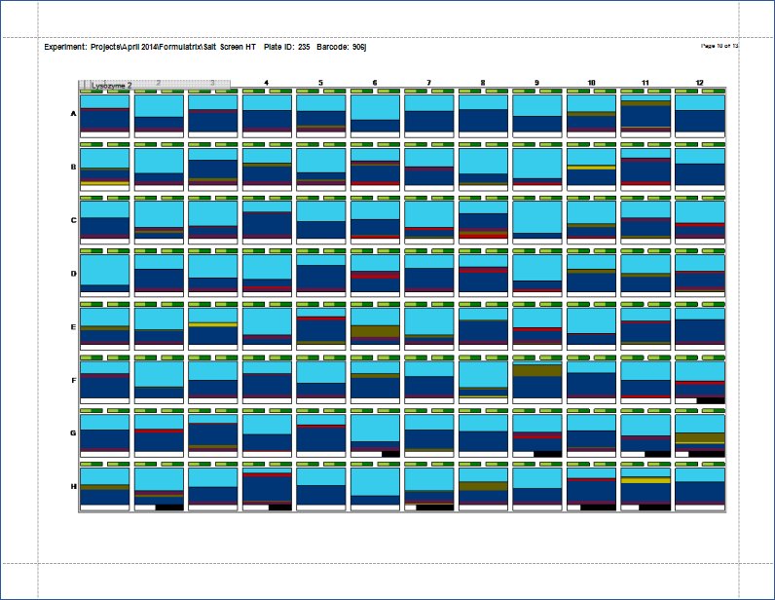Click the page number indicator text
Viewport: 775px width, 600px height.
coord(719,46)
